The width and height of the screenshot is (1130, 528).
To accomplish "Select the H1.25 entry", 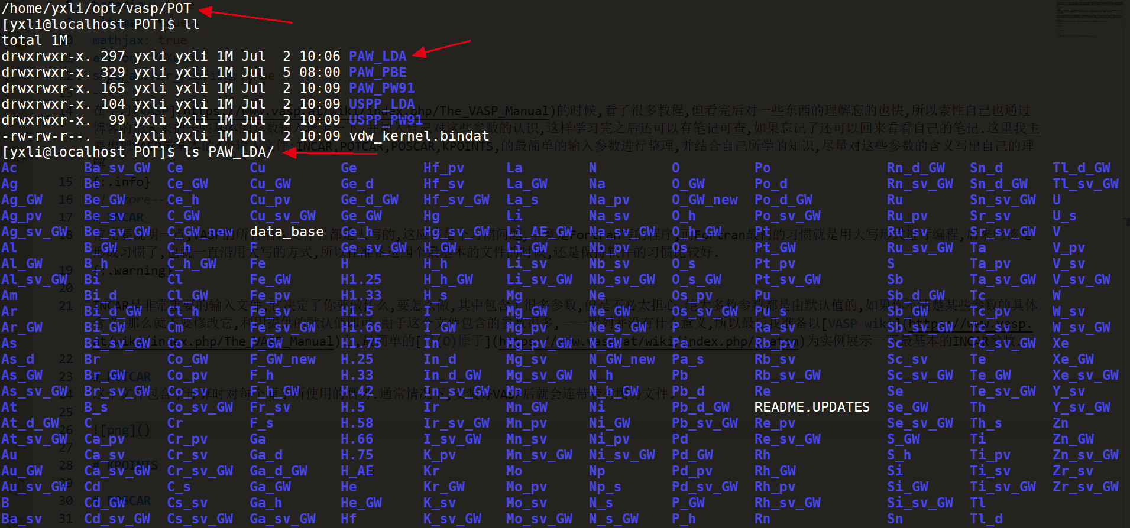I will [361, 279].
